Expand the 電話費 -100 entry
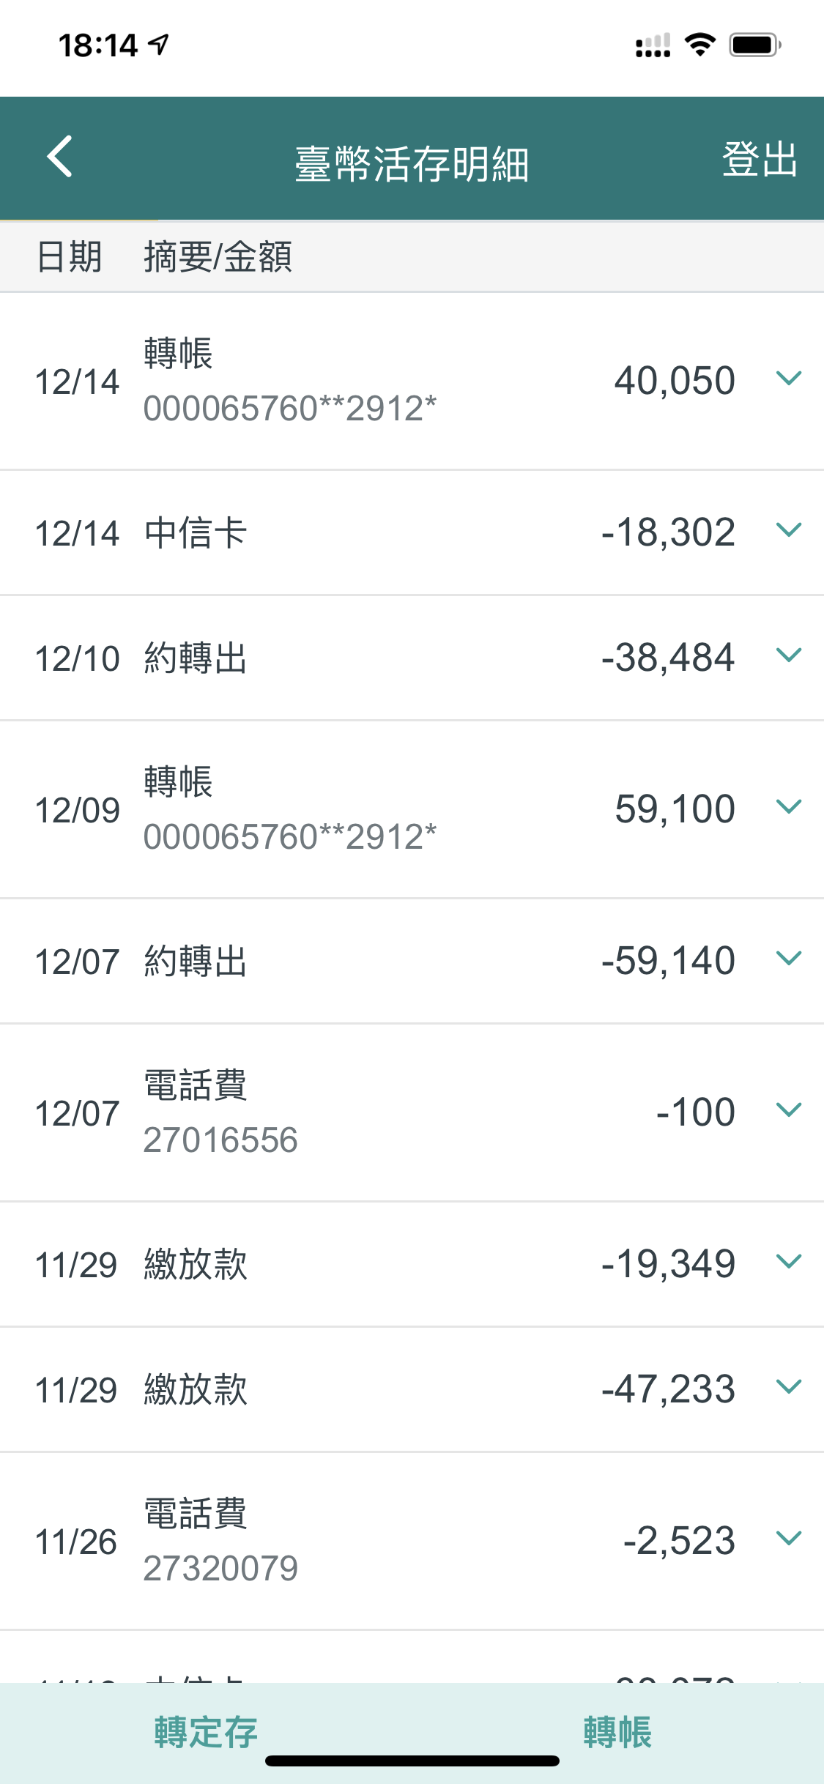824x1784 pixels. (x=789, y=1110)
